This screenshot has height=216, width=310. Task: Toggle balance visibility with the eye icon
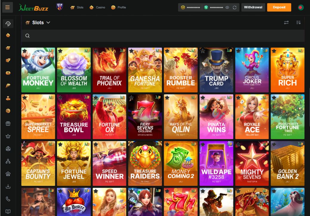228,7
